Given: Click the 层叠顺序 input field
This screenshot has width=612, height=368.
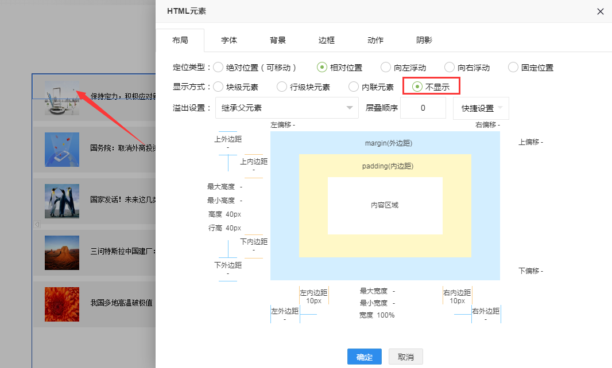Looking at the screenshot, I should coord(423,108).
